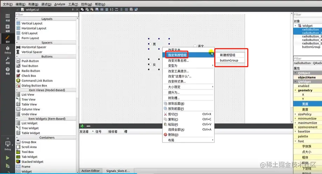Choose 指定到按钮组 in context menu
The width and height of the screenshot is (322, 174).
pyautogui.click(x=188, y=55)
